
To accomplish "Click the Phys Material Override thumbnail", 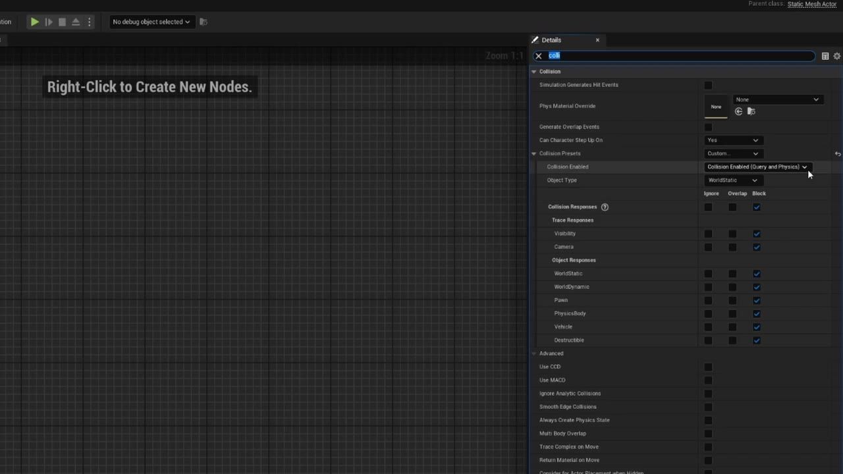I will coord(716,106).
